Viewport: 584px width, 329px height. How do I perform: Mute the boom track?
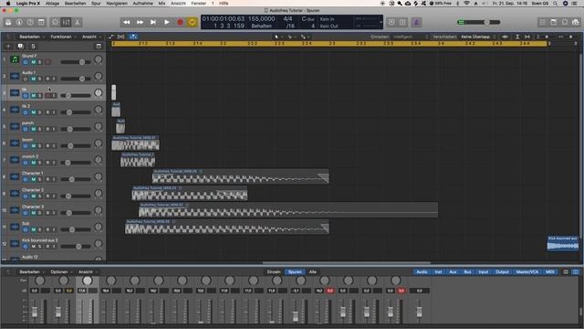pos(33,146)
